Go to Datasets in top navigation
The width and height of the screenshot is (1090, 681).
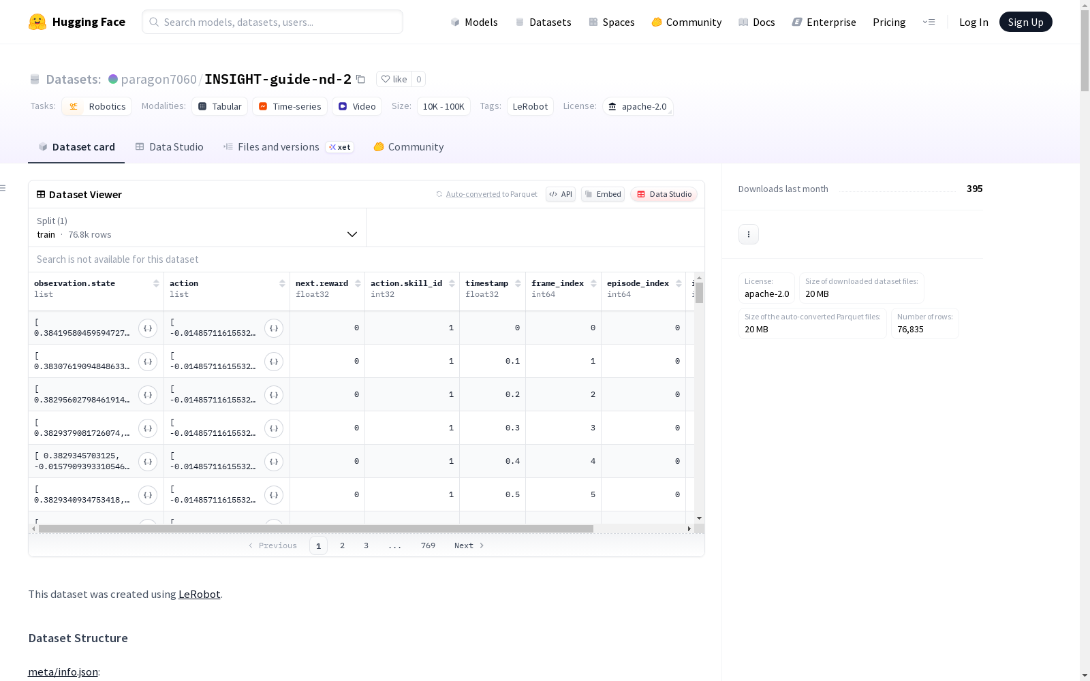543,22
